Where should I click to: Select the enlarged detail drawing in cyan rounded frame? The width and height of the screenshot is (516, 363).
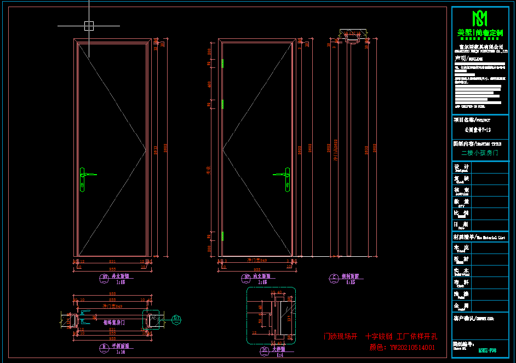271,315
